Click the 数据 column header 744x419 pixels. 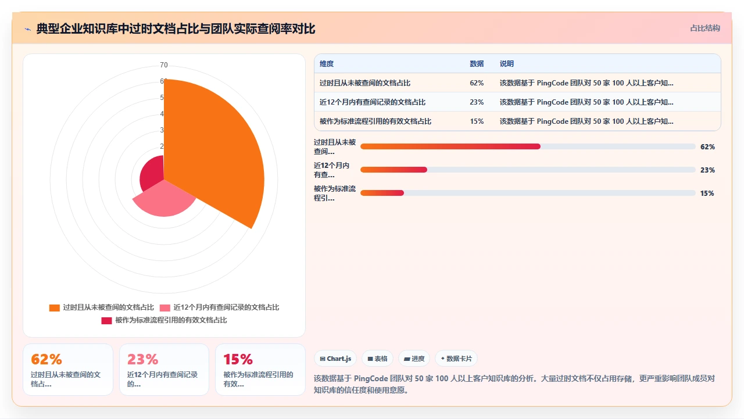477,64
